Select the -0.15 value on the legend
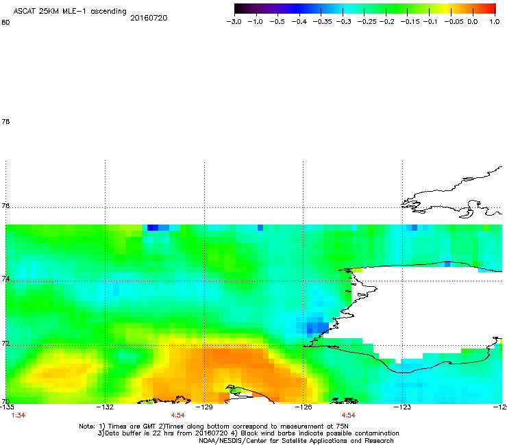Image resolution: width=507 pixels, height=445 pixels. (410, 22)
